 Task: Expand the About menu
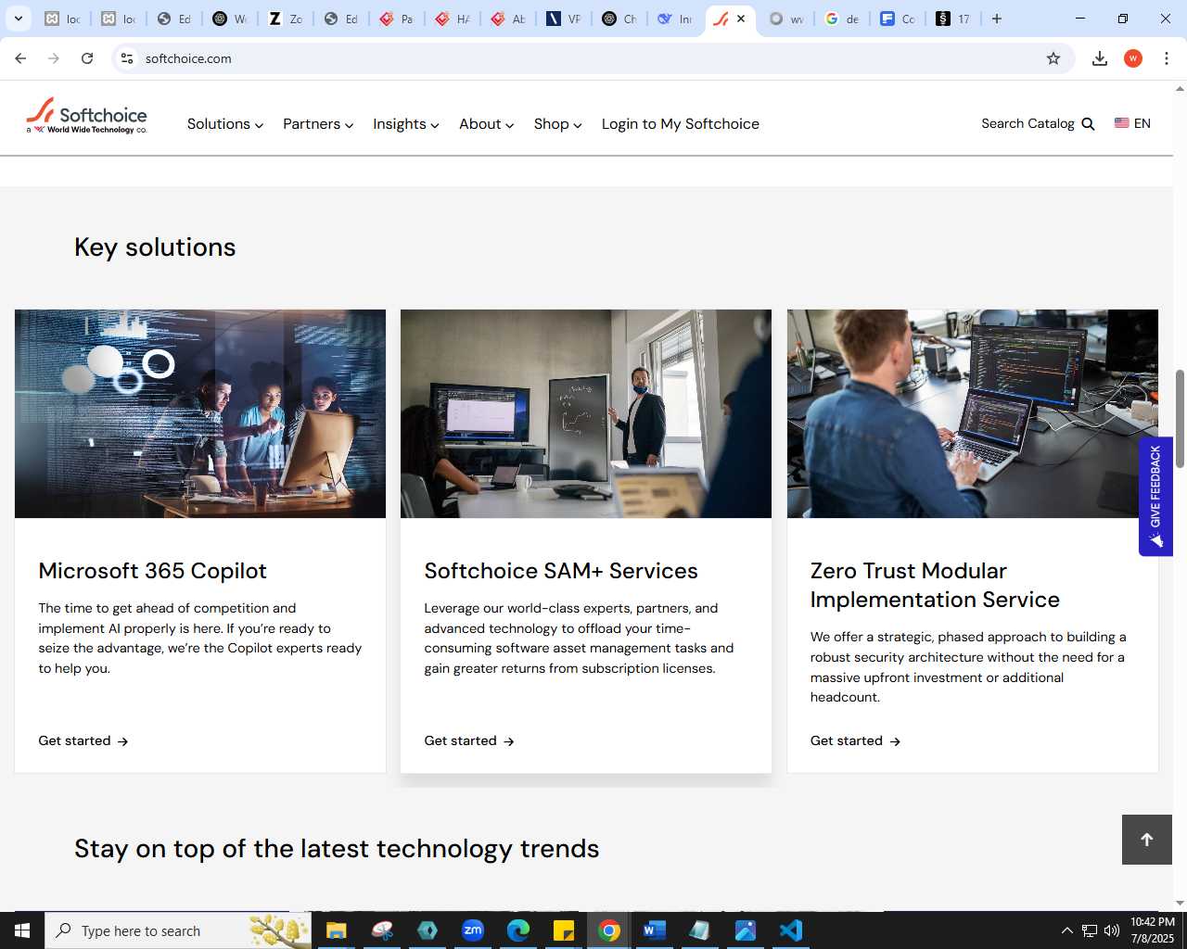487,124
